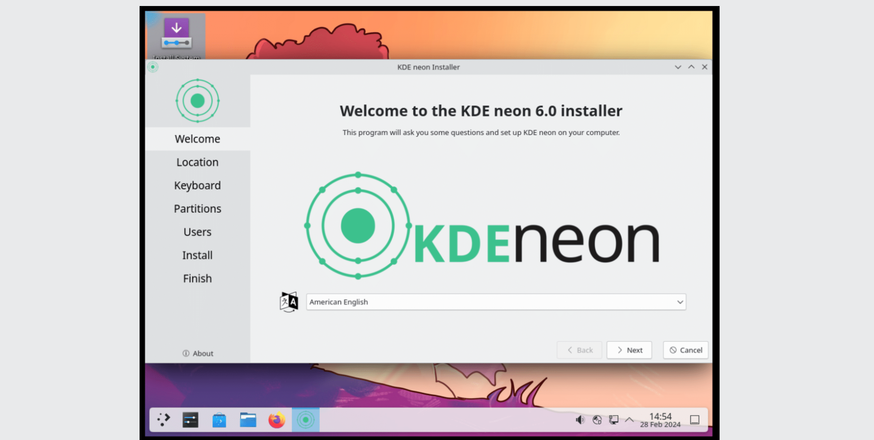Open the Dolphin file manager icon
874x440 pixels.
tap(248, 420)
